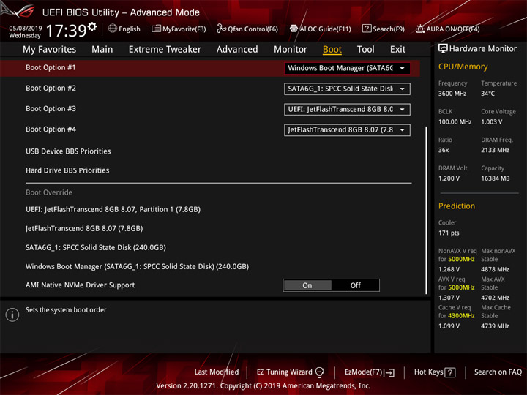This screenshot has height=395, width=527.
Task: Open Boot Option #1 dropdown
Action: (x=347, y=68)
